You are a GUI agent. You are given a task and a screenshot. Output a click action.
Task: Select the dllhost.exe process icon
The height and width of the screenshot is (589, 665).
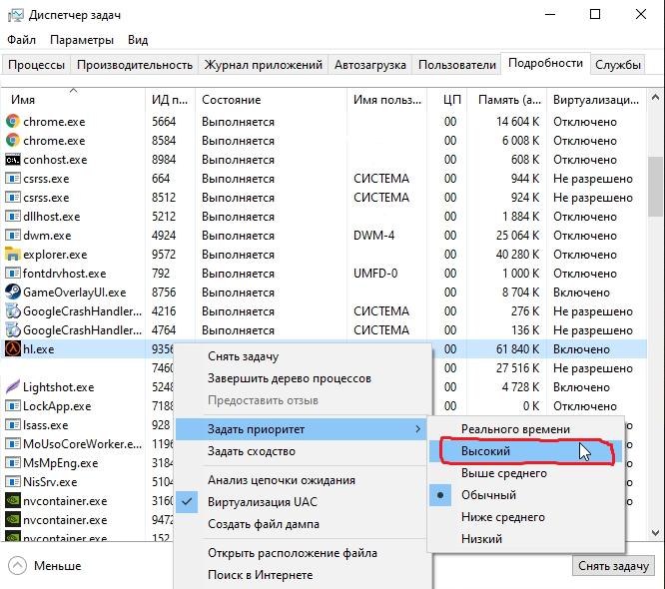[13, 217]
